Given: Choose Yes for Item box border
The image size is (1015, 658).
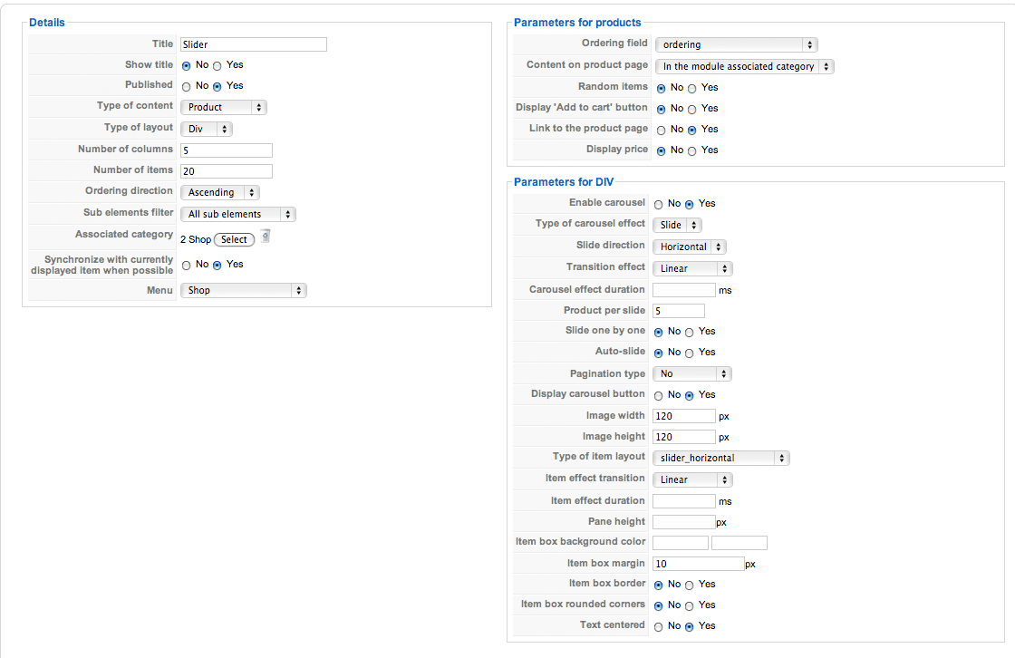Looking at the screenshot, I should (x=690, y=585).
